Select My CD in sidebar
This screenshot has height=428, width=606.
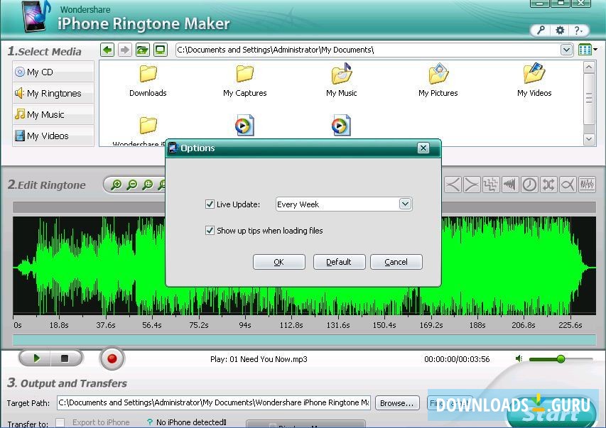(x=53, y=72)
